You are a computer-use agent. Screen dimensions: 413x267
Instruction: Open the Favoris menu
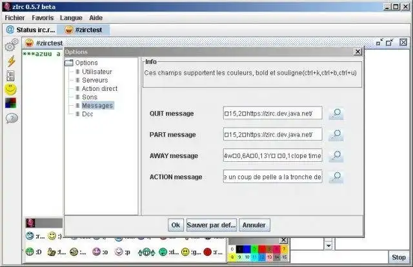click(x=43, y=18)
